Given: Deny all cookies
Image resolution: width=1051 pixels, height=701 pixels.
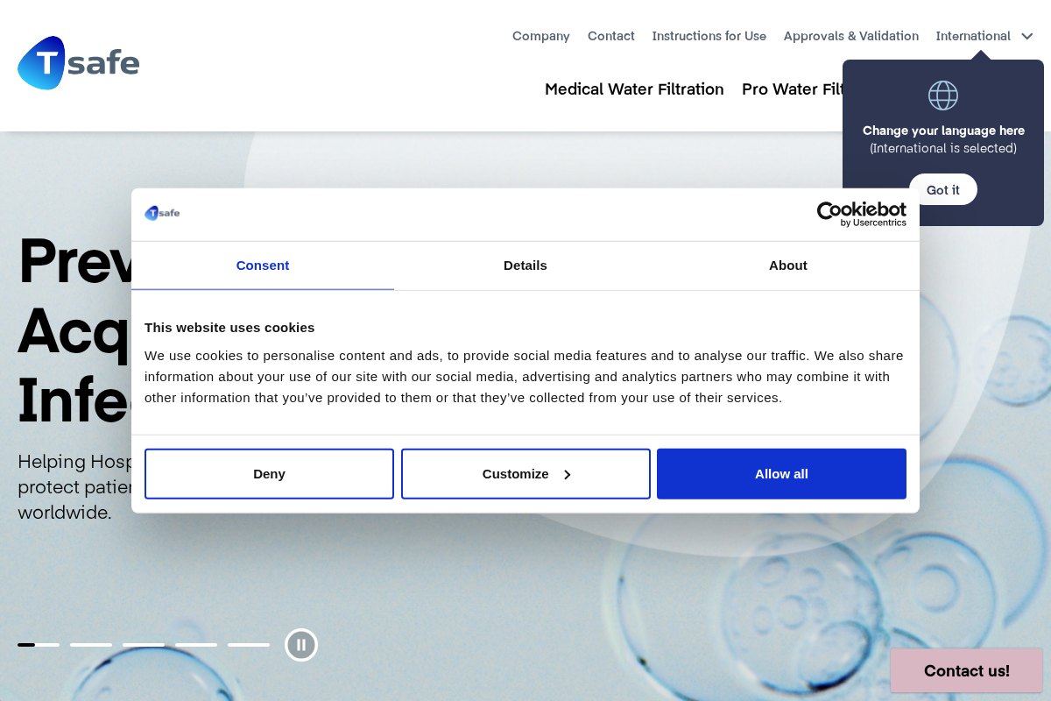Looking at the screenshot, I should tap(269, 473).
